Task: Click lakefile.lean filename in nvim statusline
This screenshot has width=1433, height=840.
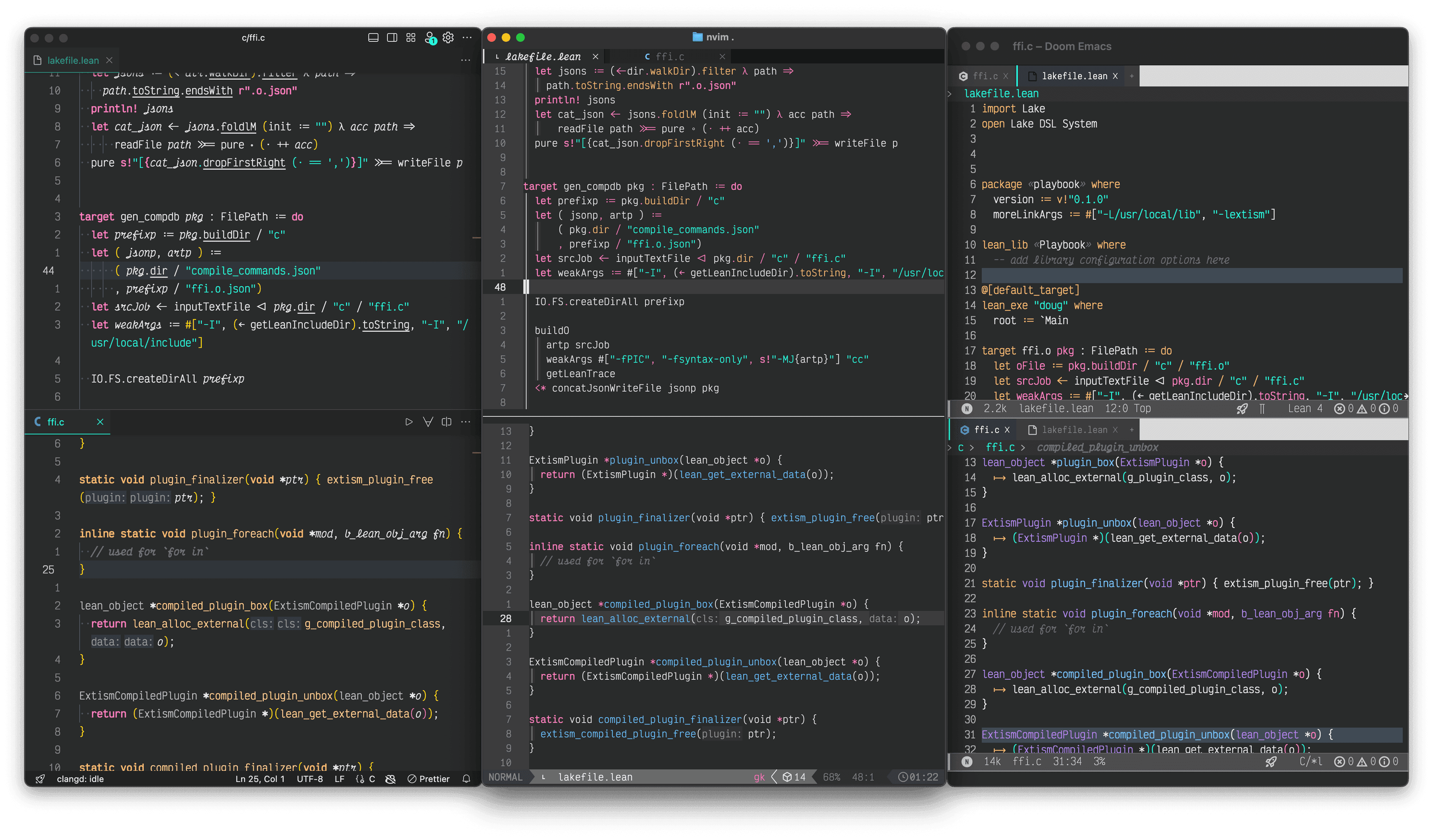Action: 595,777
